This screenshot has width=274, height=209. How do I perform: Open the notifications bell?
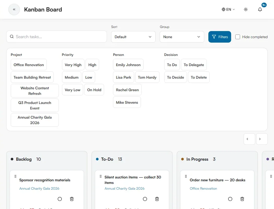260,9
